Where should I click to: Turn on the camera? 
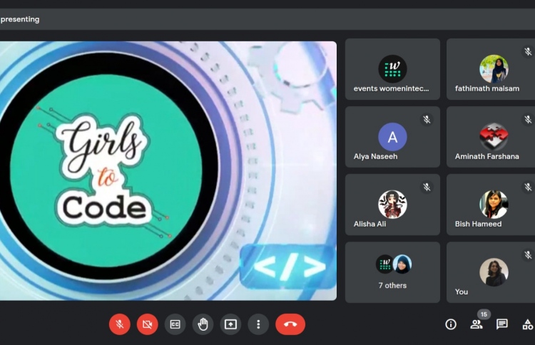click(x=147, y=324)
